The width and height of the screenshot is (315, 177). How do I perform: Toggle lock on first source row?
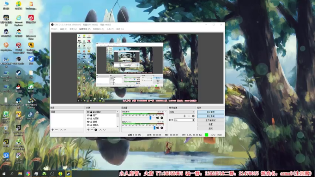pos(91,112)
